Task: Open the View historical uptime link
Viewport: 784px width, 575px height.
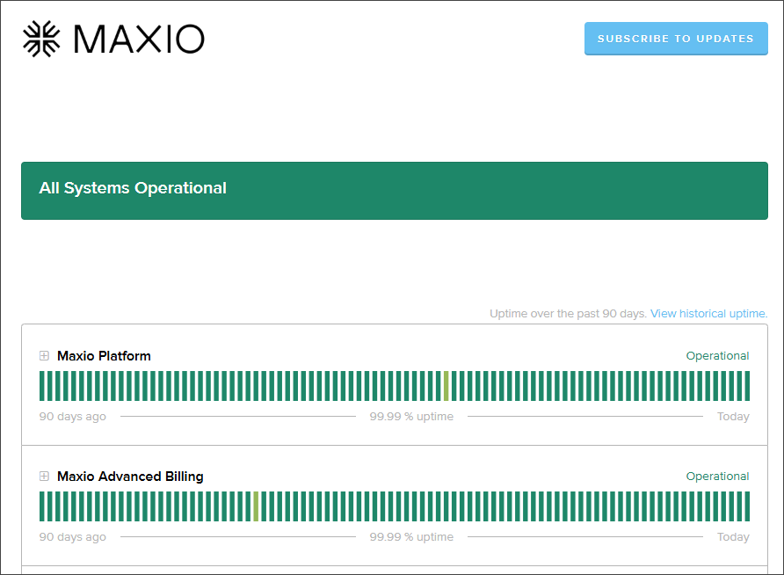Action: tap(708, 314)
